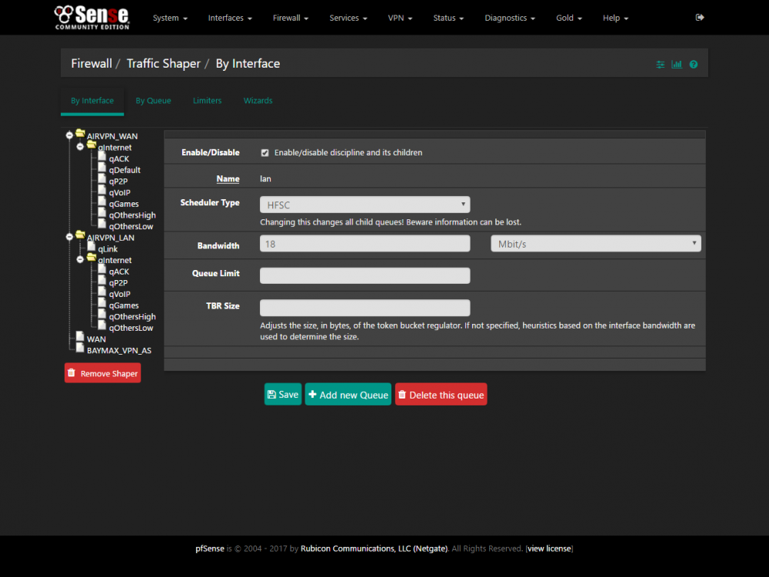This screenshot has height=577, width=769.
Task: Open the Mbit/s bandwidth unit dropdown
Action: click(596, 244)
